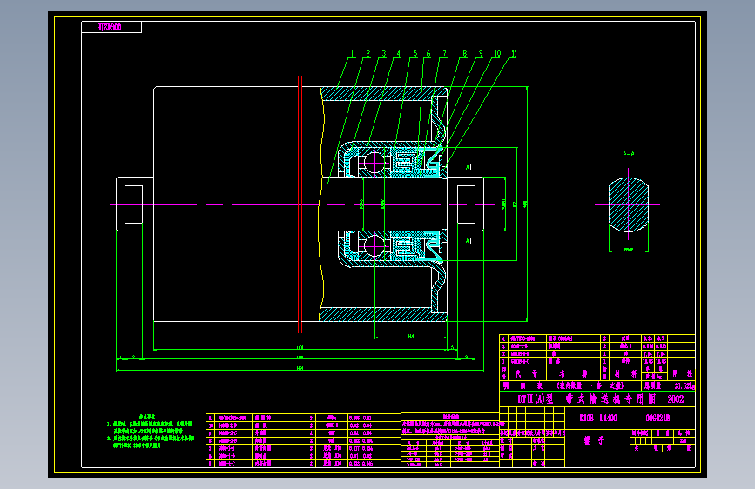This screenshot has width=755, height=489.
Task: Click part callout number 3
Action: tap(384, 54)
